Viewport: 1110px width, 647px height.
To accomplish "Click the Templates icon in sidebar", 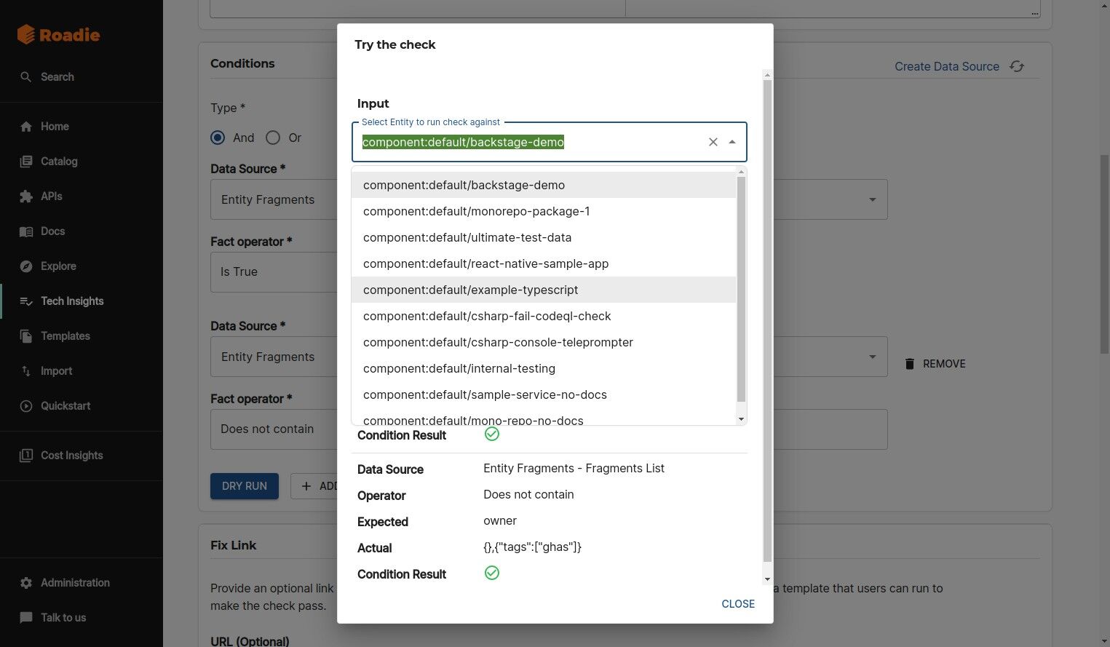I will pyautogui.click(x=26, y=336).
